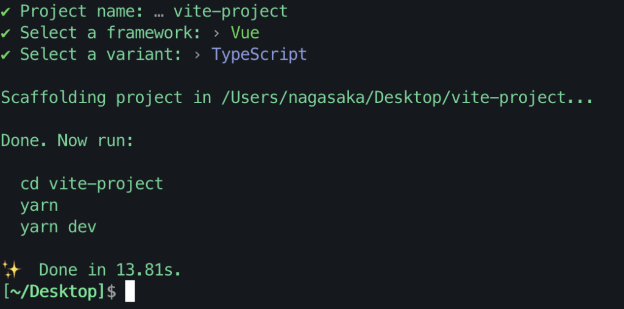This screenshot has width=624, height=309.
Task: Click the checkmark beside Project name
Action: (5, 12)
